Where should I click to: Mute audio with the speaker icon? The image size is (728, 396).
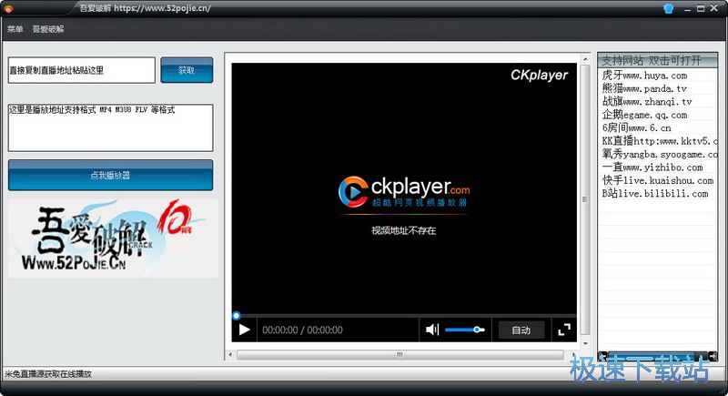click(x=432, y=330)
